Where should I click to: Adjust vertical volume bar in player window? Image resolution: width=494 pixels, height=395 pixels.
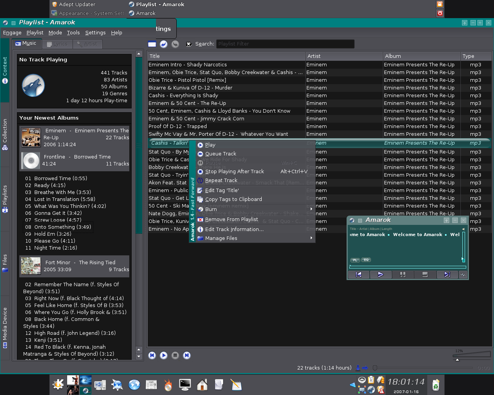pos(464,247)
